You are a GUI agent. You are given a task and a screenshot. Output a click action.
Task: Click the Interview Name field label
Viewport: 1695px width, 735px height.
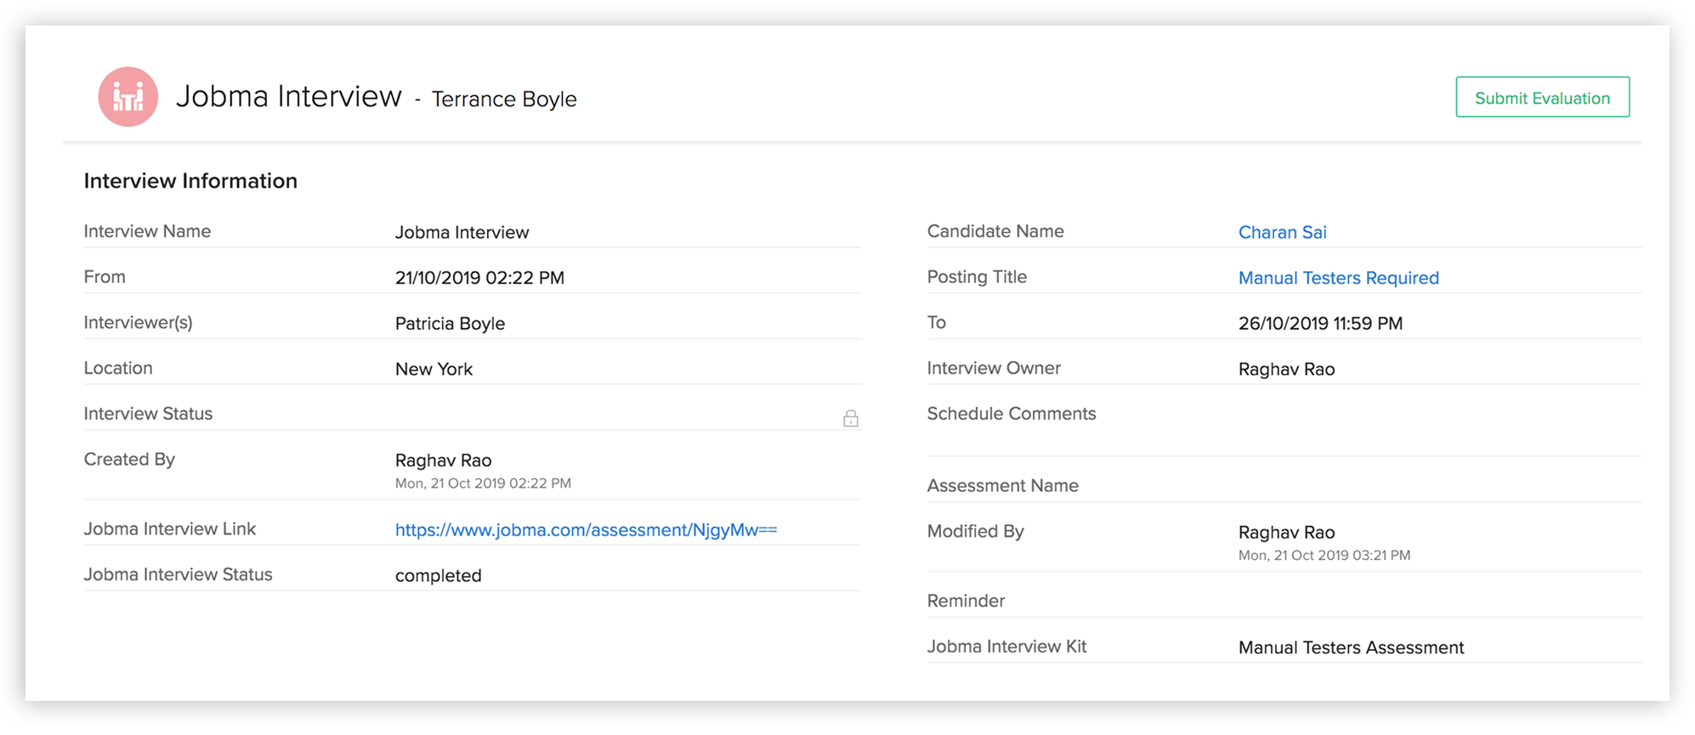(x=147, y=231)
